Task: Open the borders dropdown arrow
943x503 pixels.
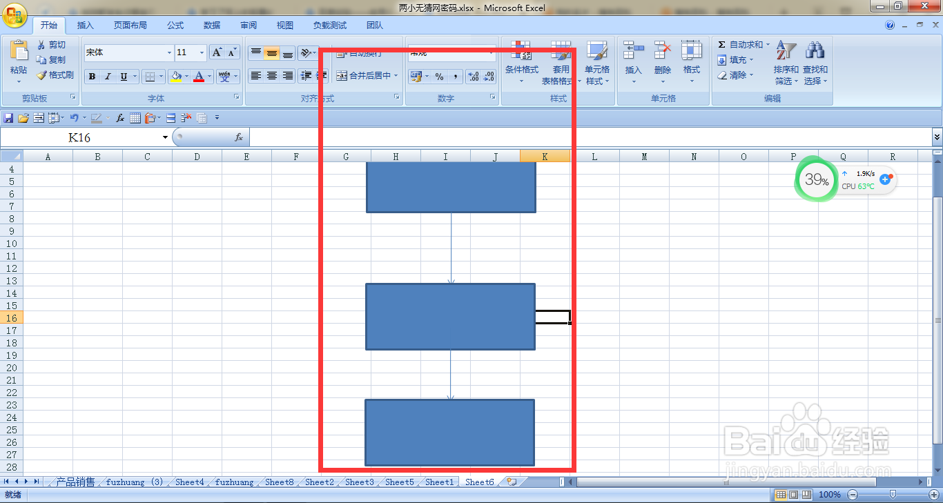Action: click(x=162, y=77)
